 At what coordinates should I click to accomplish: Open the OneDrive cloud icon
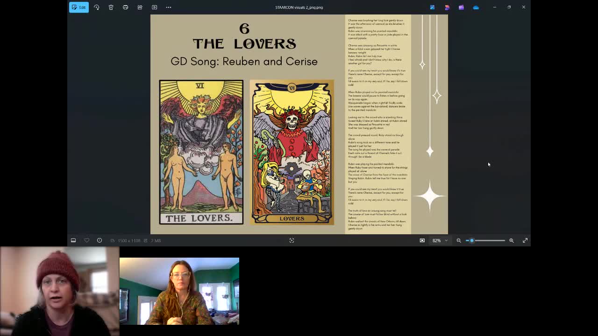(476, 7)
